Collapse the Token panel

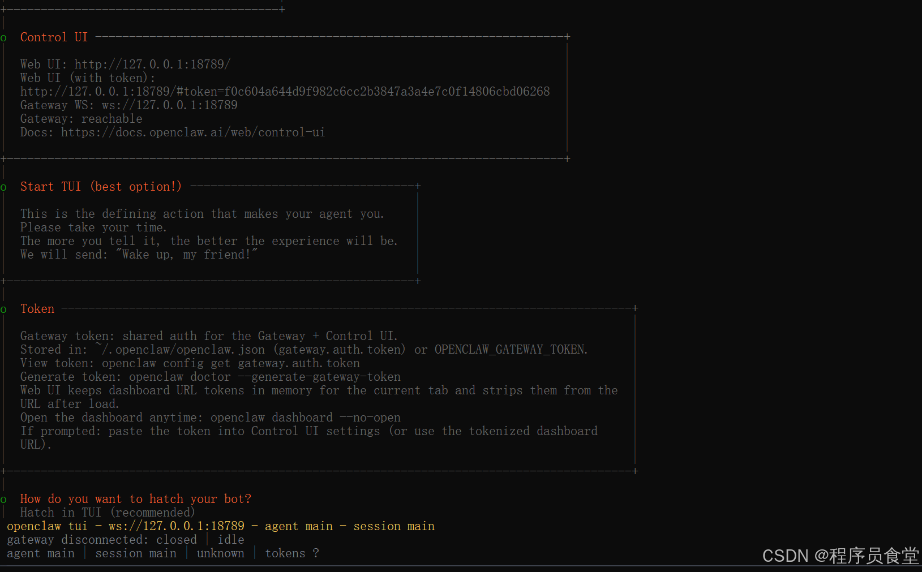coord(37,309)
